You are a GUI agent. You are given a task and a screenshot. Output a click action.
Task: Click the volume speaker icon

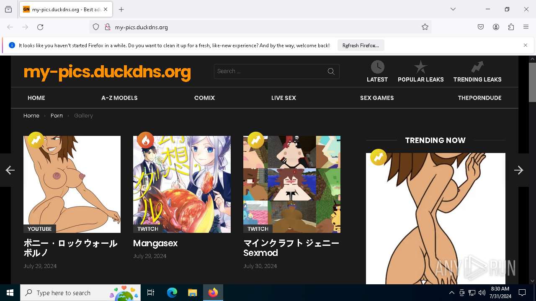[x=482, y=293]
